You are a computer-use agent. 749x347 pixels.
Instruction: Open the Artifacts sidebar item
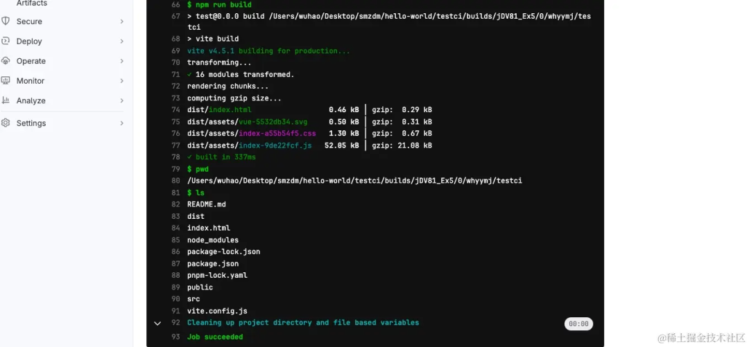tap(31, 3)
